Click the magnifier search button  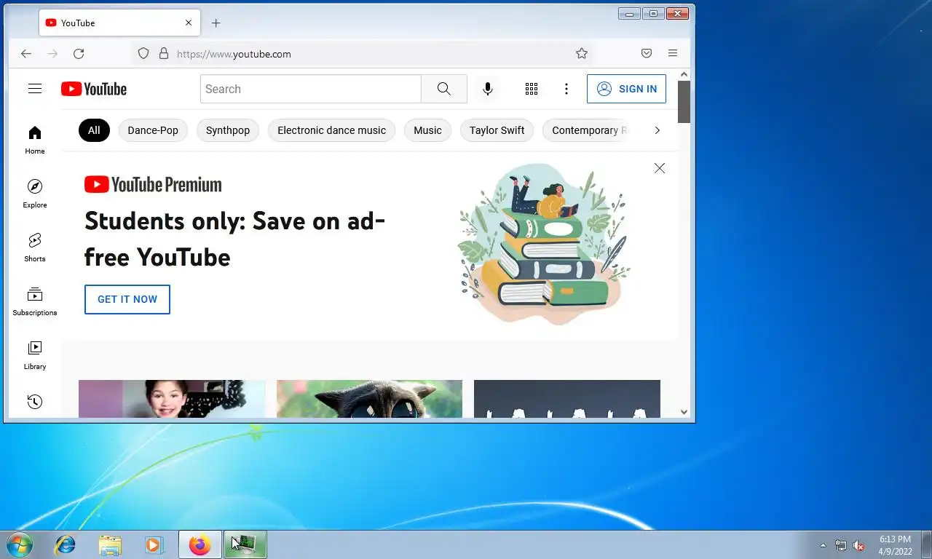click(444, 89)
